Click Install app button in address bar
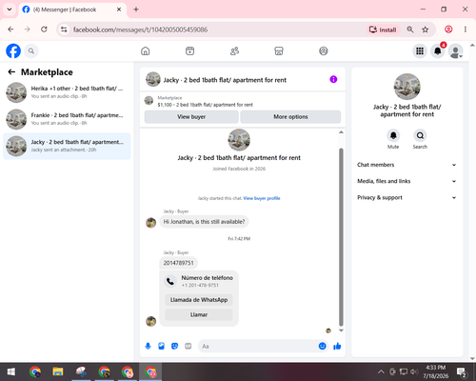 pyautogui.click(x=384, y=30)
